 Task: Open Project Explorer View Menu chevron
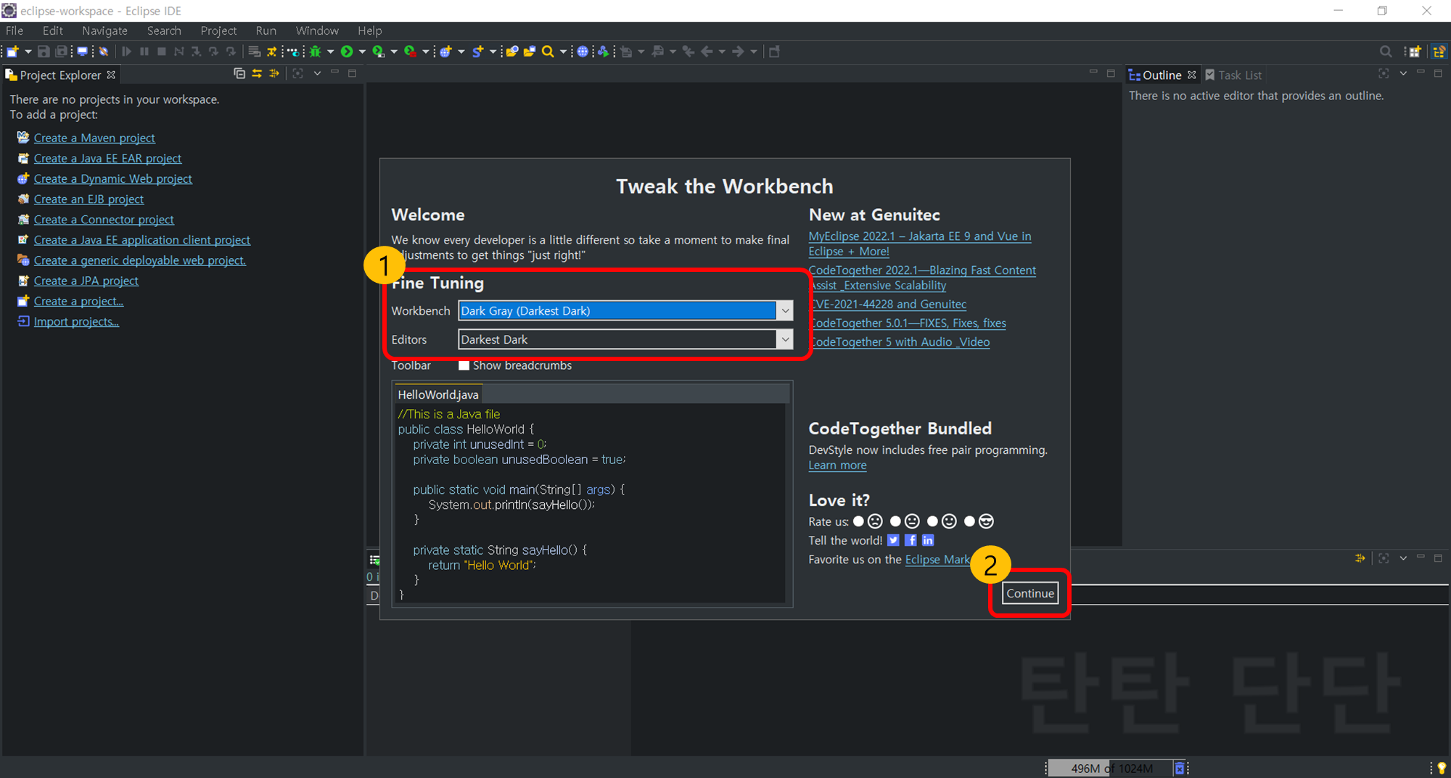coord(317,73)
